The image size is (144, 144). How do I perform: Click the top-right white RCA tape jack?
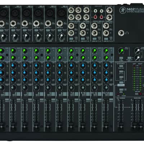point(102,11)
